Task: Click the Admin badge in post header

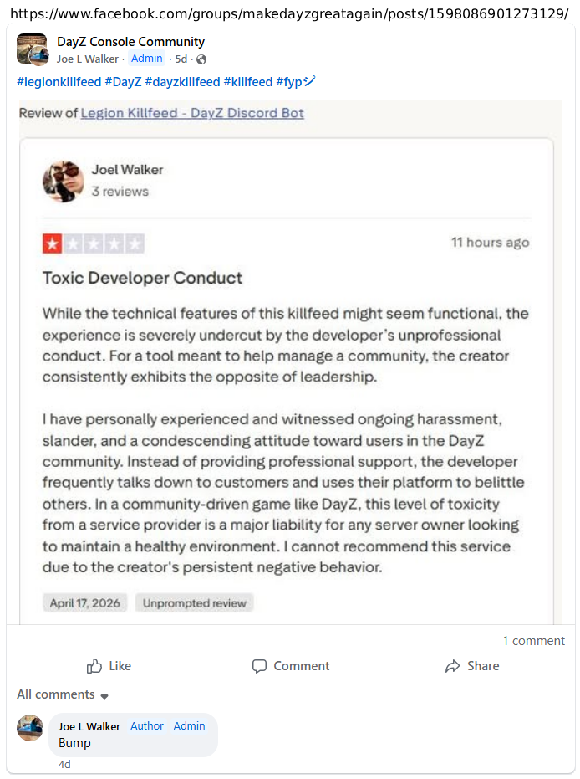Action: tap(146, 59)
